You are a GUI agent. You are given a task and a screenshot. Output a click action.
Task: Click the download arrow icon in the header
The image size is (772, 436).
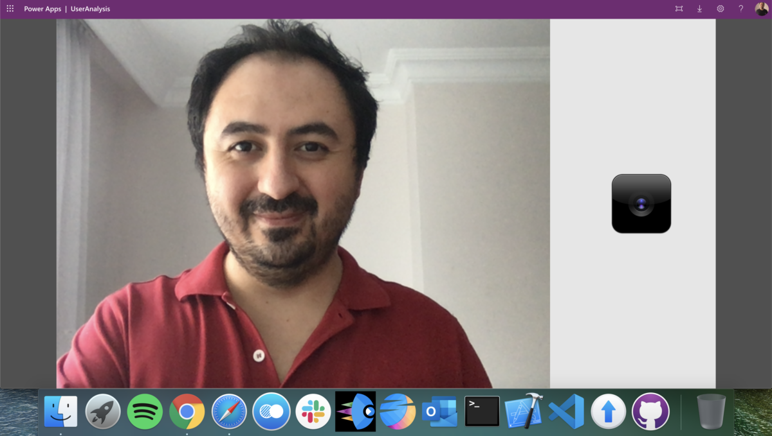[x=699, y=9]
